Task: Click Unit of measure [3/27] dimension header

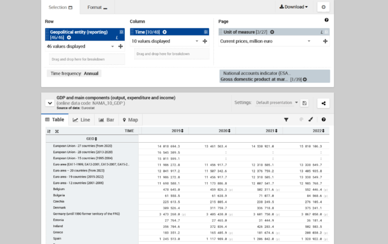Action: click(274, 32)
